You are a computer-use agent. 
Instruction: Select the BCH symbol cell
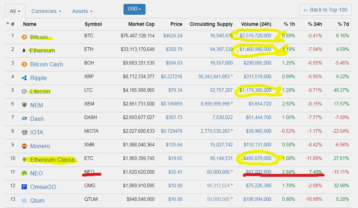[89, 63]
